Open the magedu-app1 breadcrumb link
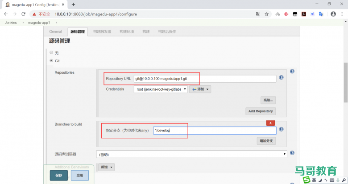348x184 pixels. point(39,23)
